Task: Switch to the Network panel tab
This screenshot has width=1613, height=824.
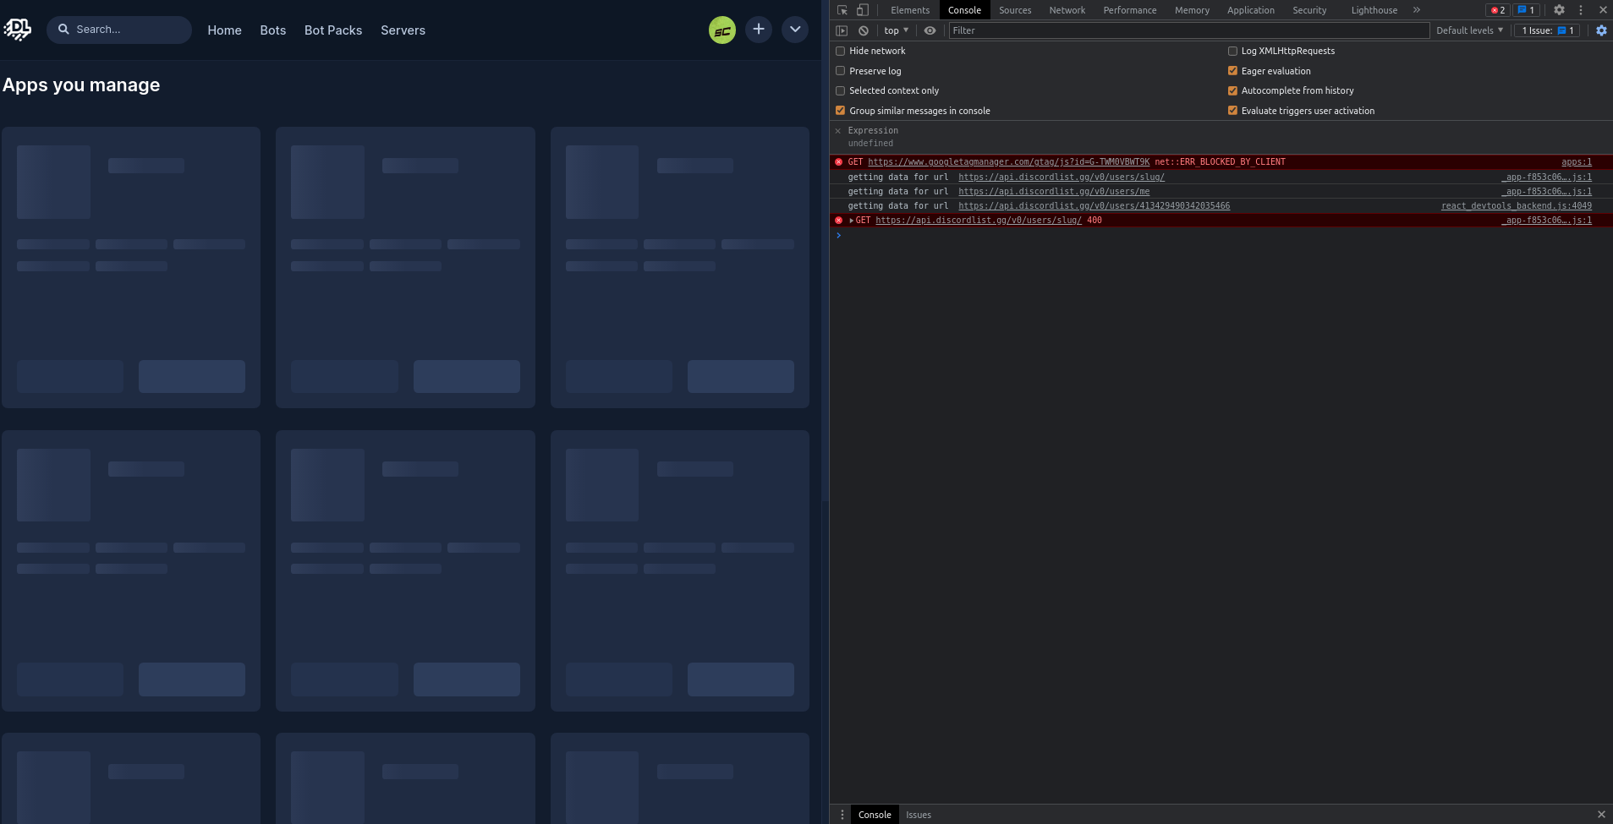Action: (1066, 9)
